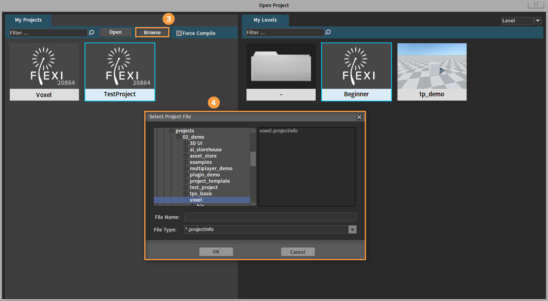The image size is (548, 301).
Task: Click the folder tree scrollbar thumb
Action: click(x=253, y=159)
